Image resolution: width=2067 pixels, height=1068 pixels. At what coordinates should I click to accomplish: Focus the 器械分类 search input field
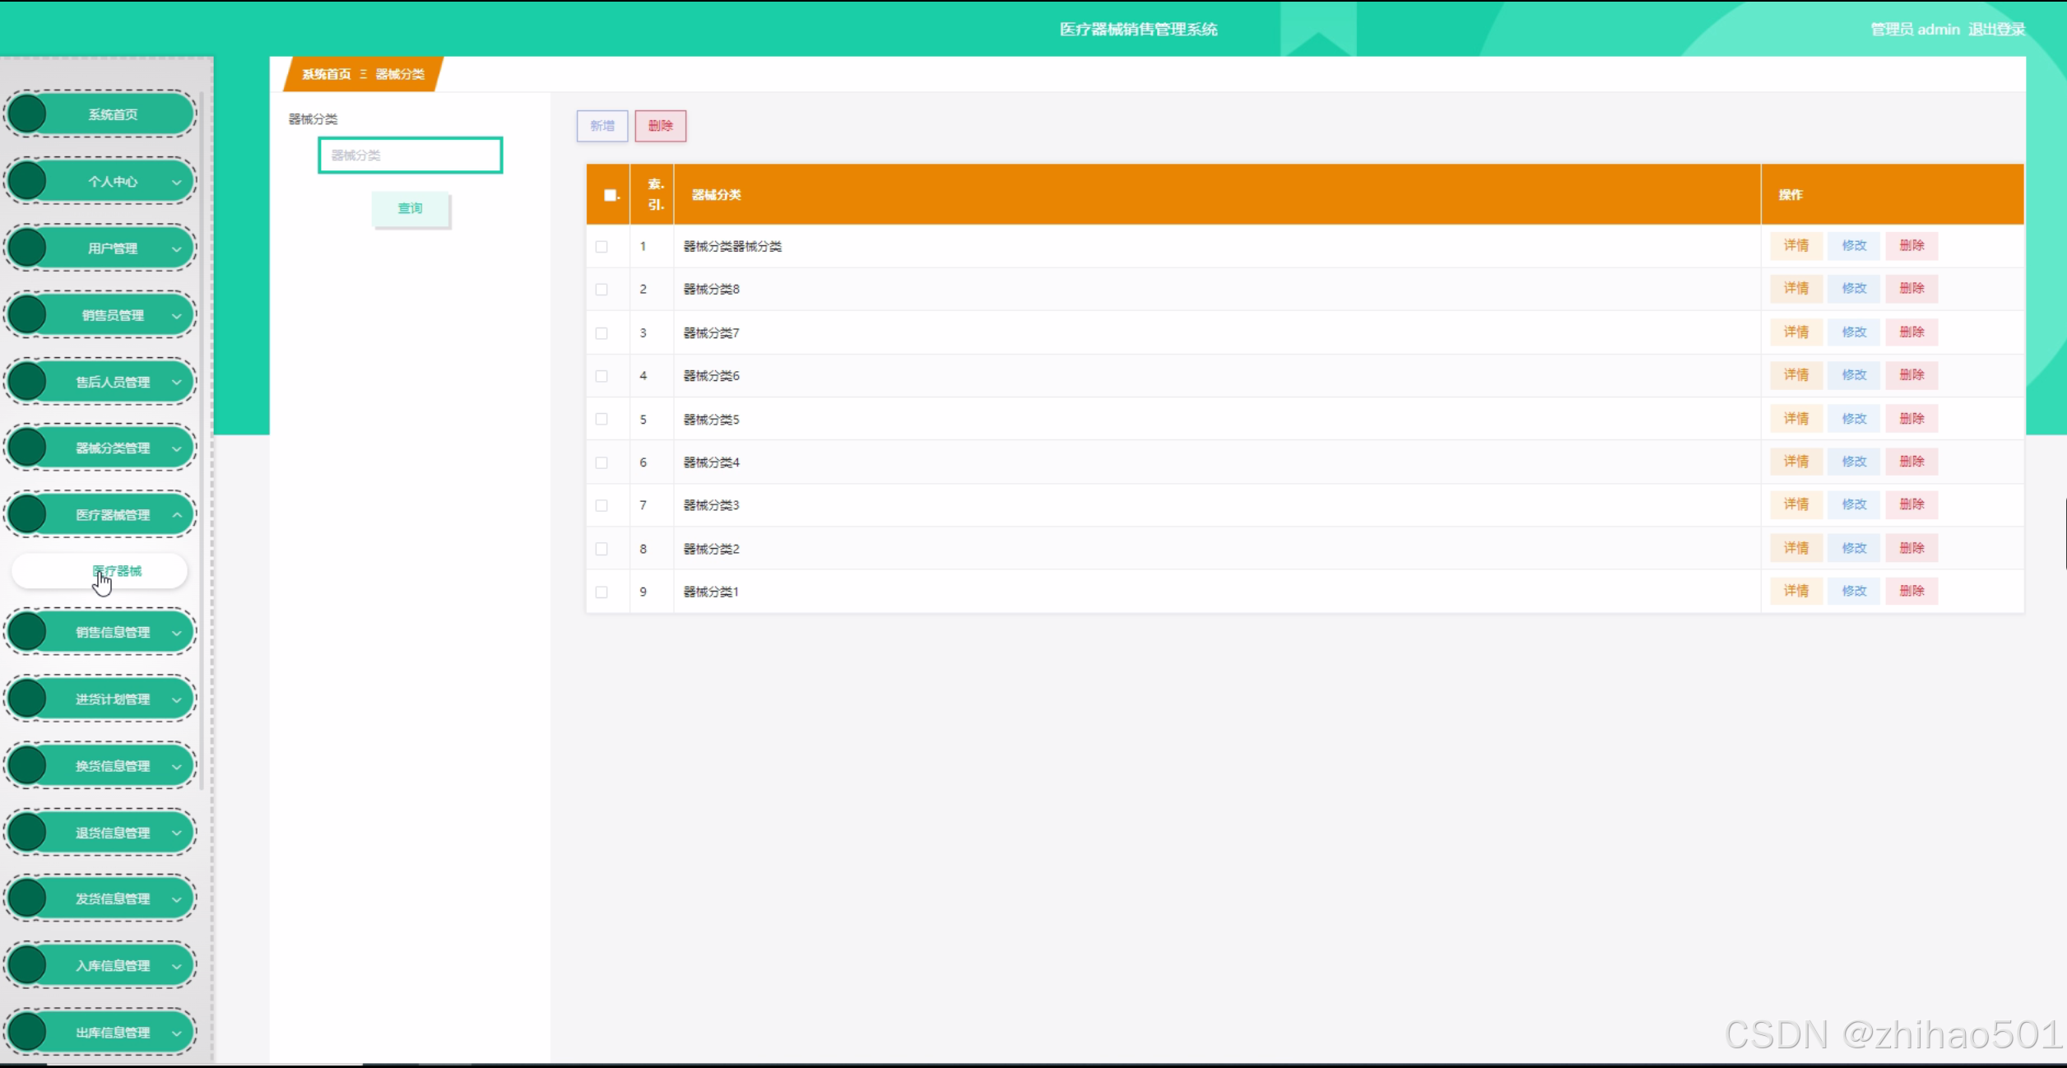pos(410,156)
